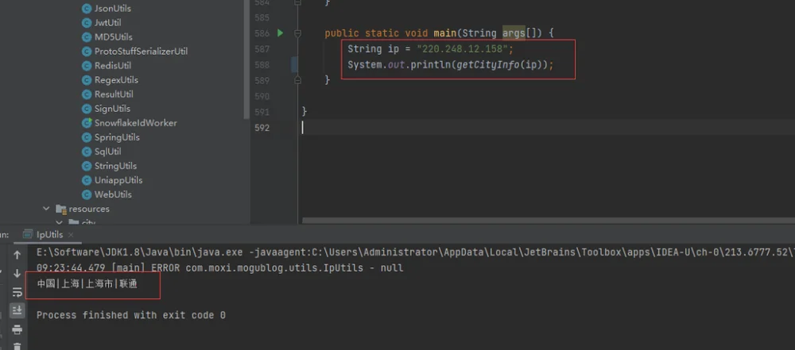Screen dimensions: 795x350
Task: Click the up arrow in Run console
Action: (17, 255)
